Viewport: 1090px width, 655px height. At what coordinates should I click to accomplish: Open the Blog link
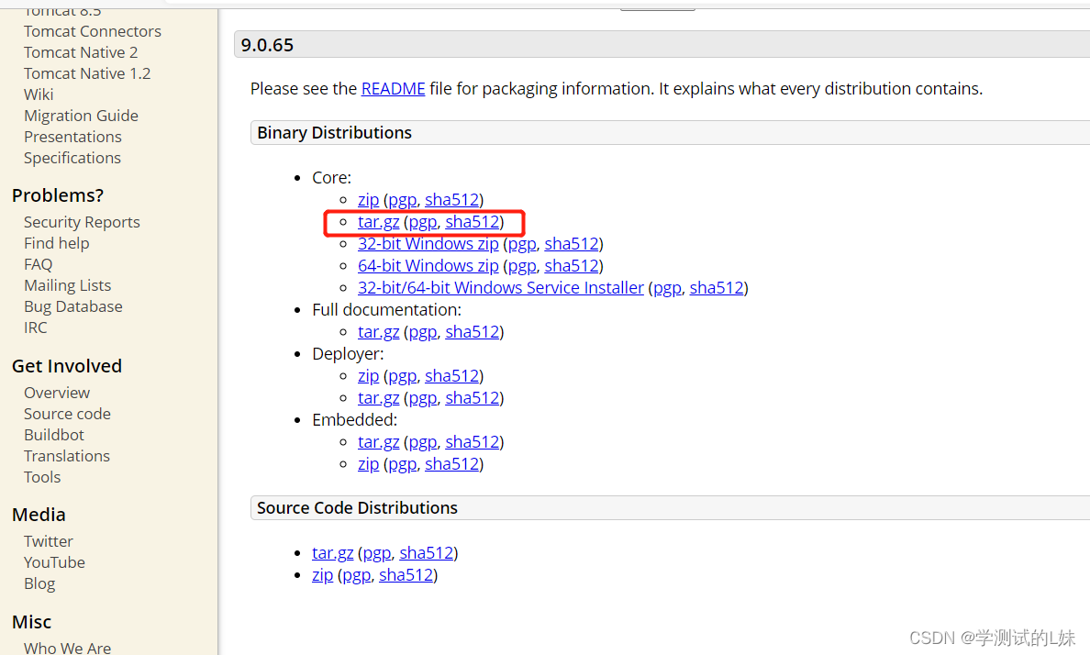[x=39, y=583]
